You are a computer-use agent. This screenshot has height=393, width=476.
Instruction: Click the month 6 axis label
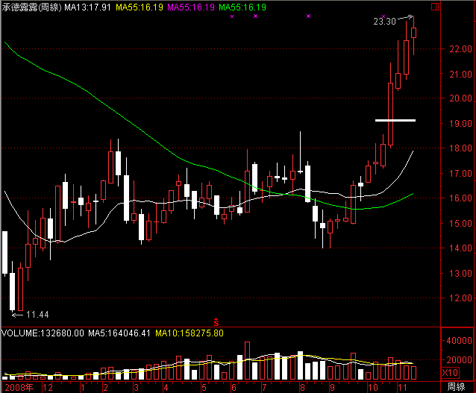tap(234, 388)
